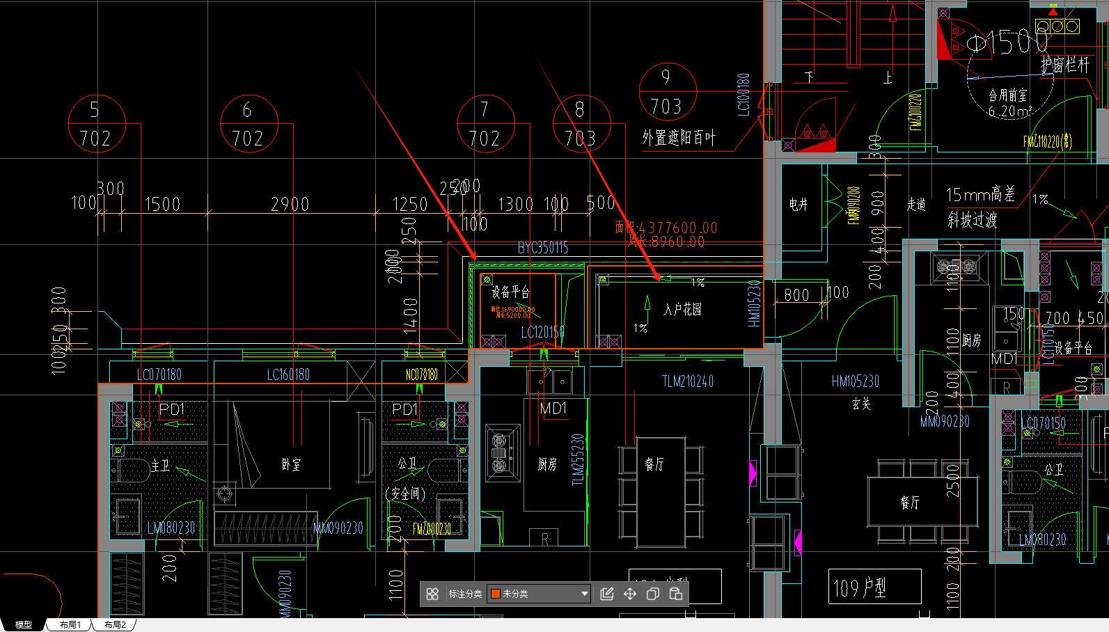Open the annotation grid menu icon

(x=432, y=594)
